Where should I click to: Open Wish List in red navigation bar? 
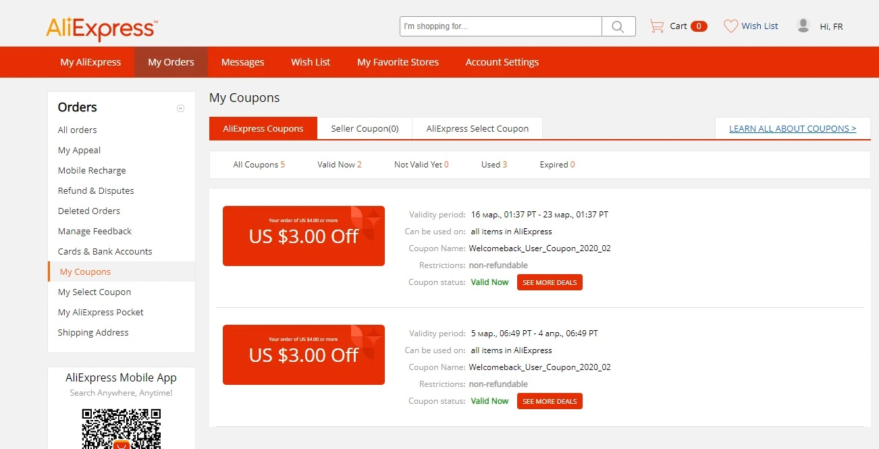[x=311, y=62]
